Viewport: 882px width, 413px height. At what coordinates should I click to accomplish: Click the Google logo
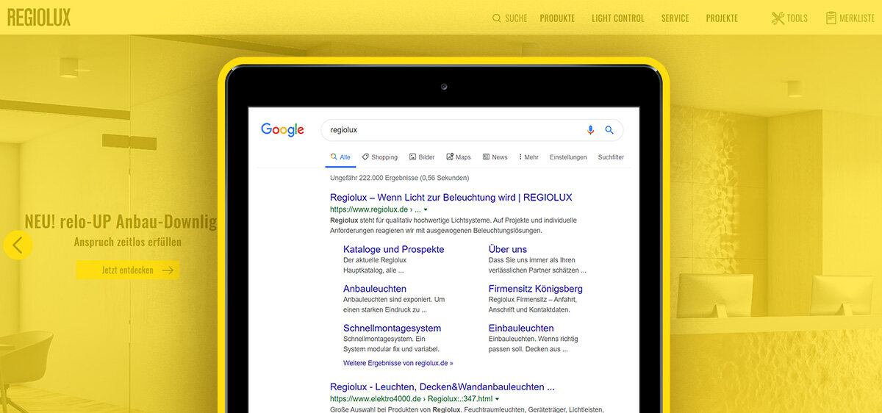pos(282,130)
